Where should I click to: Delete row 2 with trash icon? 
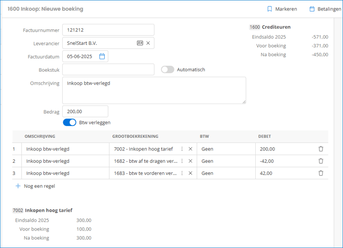(x=321, y=161)
